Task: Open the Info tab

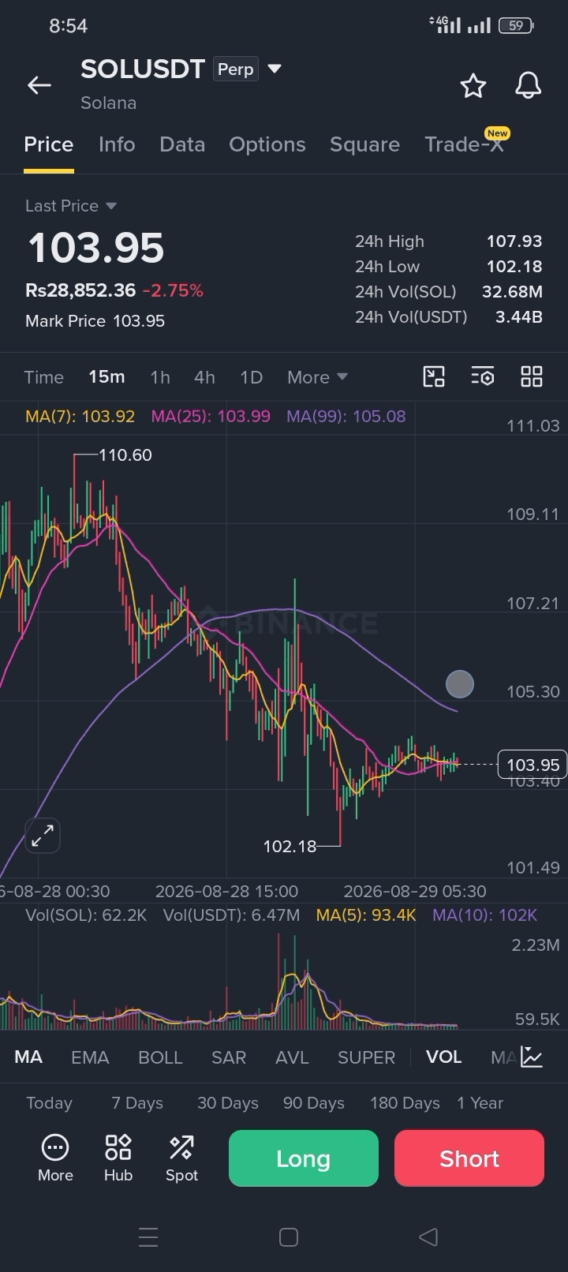Action: pyautogui.click(x=117, y=144)
